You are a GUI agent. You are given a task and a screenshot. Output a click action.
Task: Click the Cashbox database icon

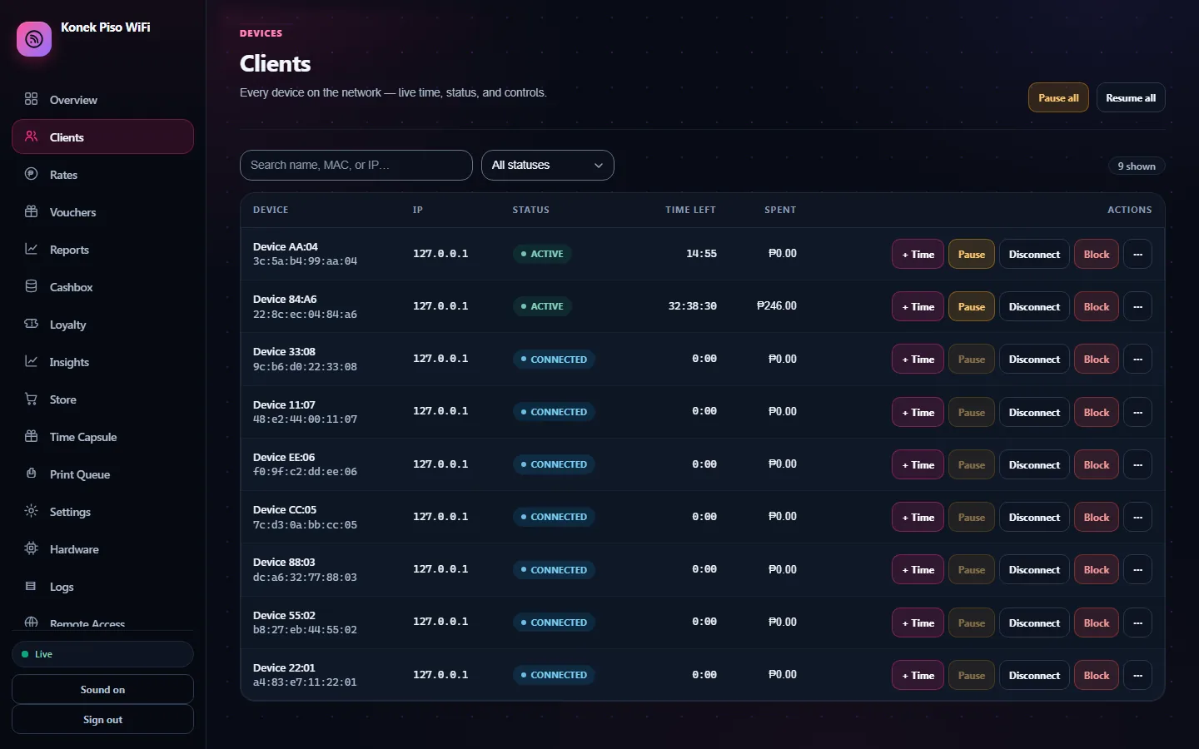coord(32,286)
